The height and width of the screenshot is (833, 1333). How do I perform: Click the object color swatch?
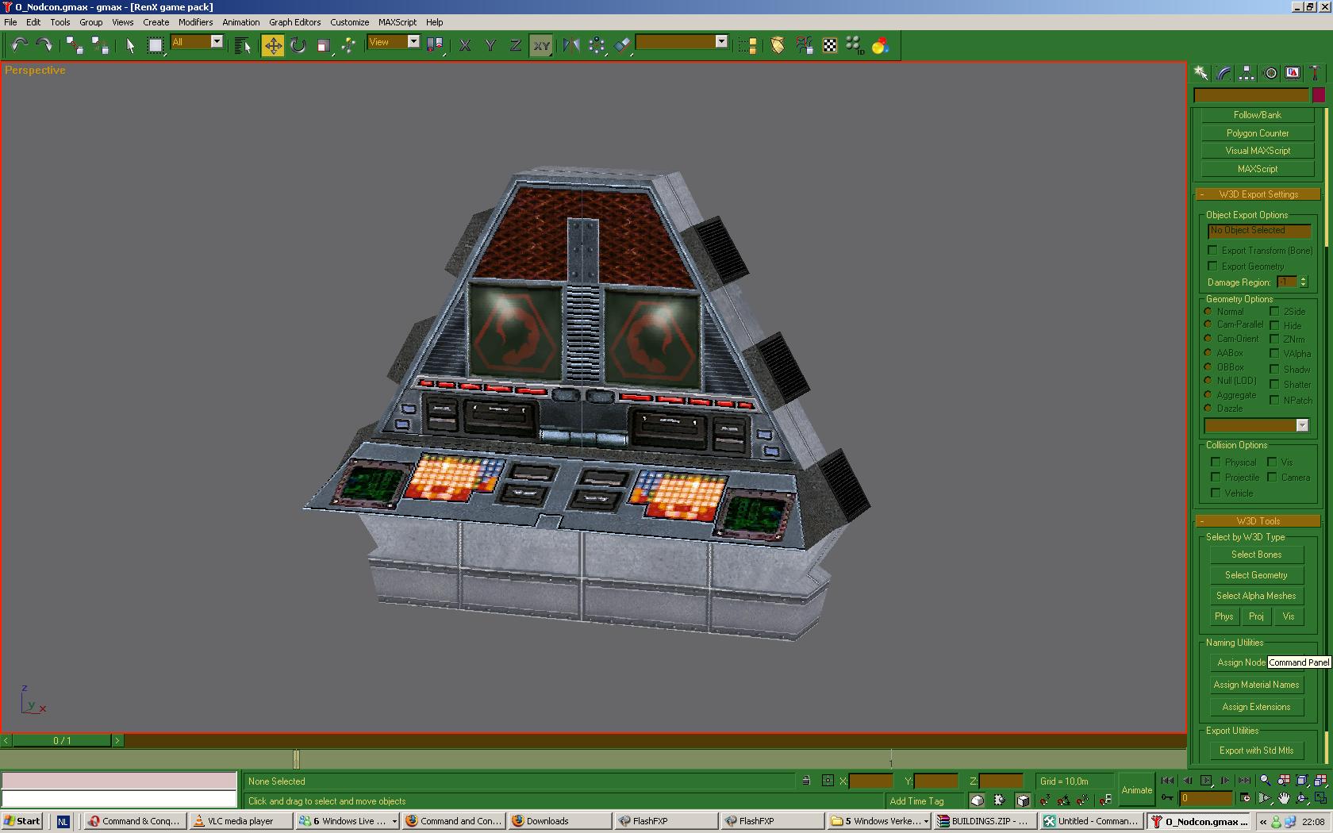1318,95
